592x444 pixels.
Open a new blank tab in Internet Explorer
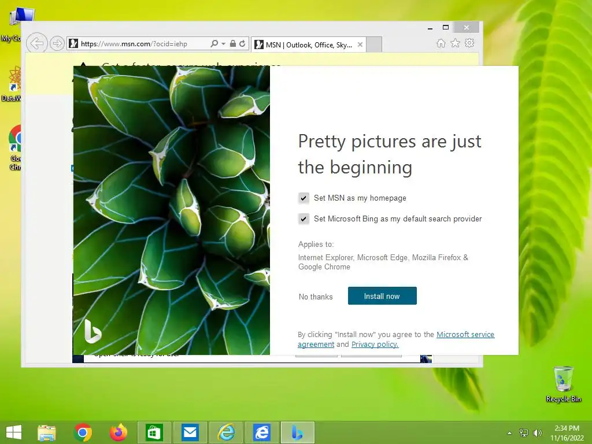click(x=374, y=45)
